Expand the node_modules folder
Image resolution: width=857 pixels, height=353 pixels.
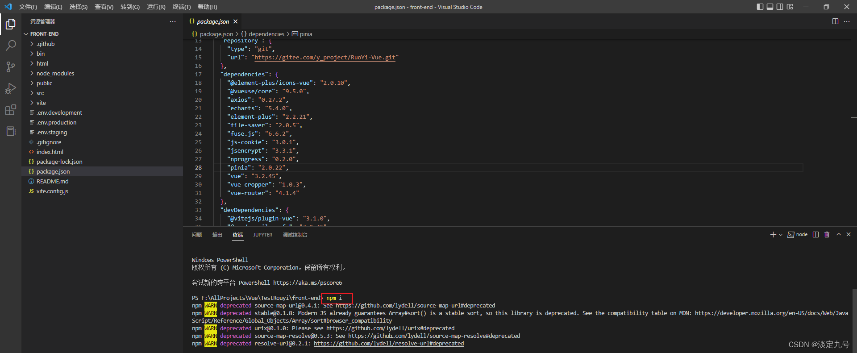tap(102, 73)
